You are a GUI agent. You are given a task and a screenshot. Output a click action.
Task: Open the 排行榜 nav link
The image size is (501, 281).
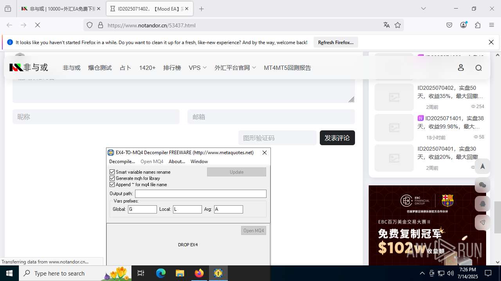click(x=172, y=68)
